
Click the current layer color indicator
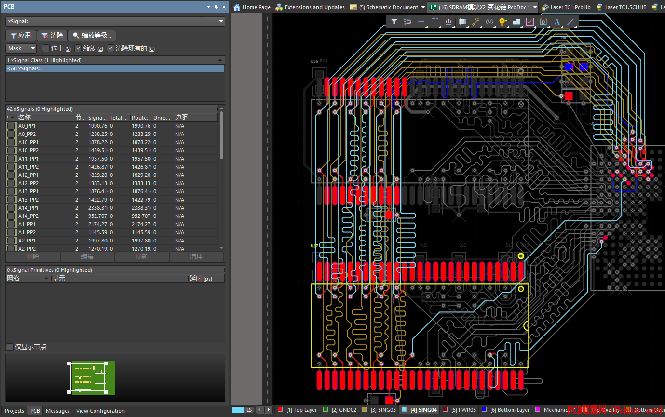click(x=238, y=410)
